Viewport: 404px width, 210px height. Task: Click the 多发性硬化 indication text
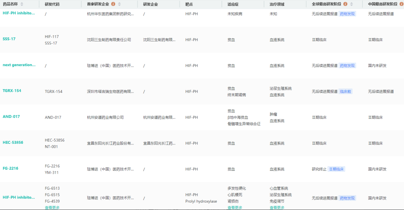click(x=237, y=188)
